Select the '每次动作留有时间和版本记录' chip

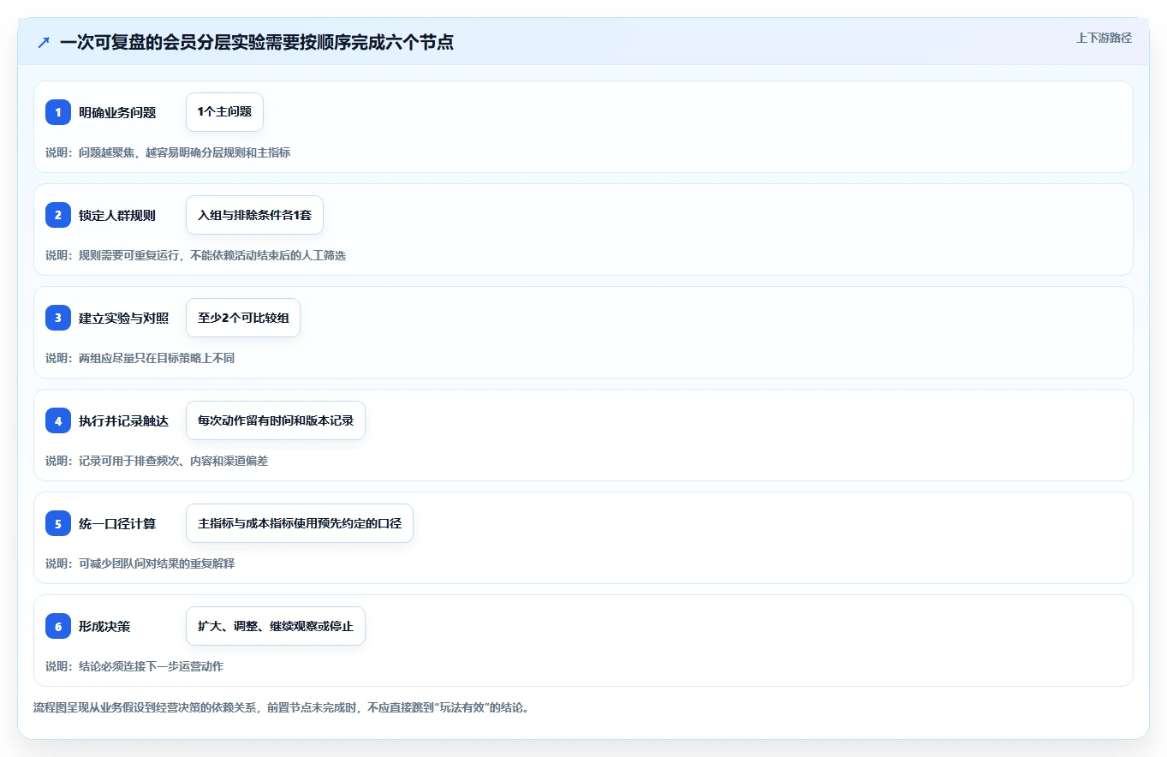(x=276, y=420)
